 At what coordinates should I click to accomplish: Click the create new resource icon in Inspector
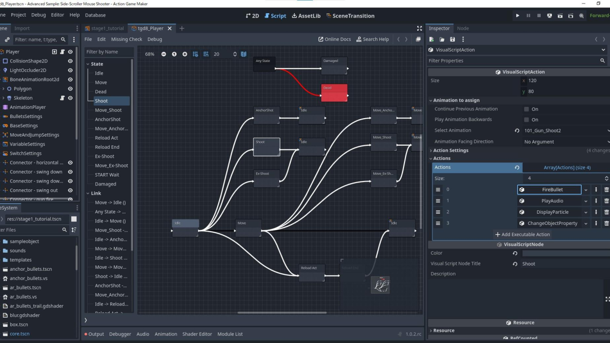tap(431, 39)
